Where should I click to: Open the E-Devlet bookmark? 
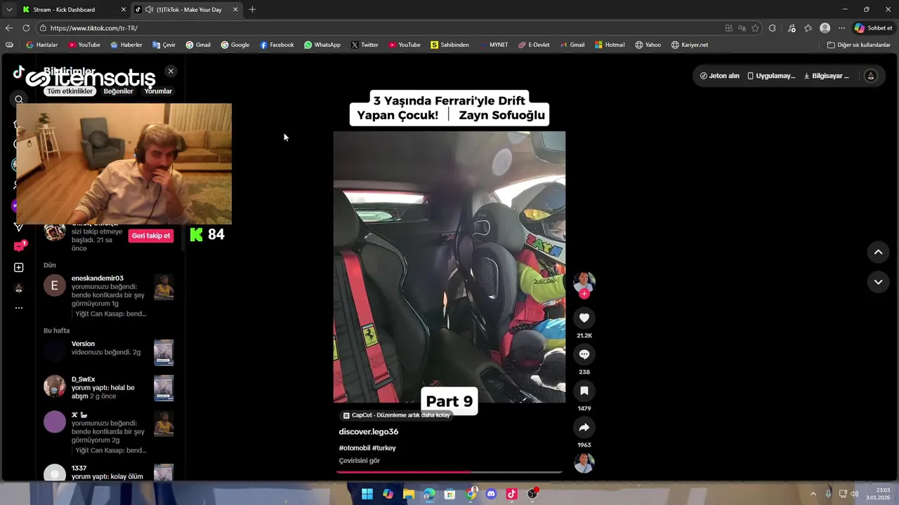click(x=534, y=45)
